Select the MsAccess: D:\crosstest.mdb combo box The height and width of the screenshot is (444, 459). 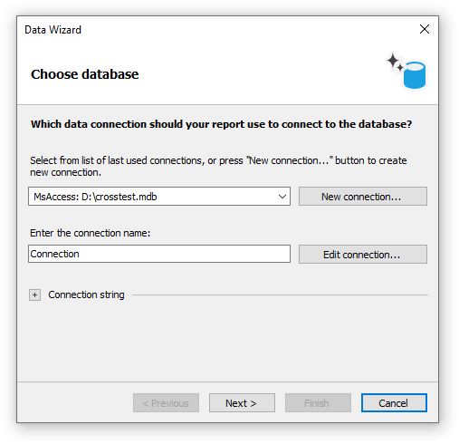coord(159,197)
